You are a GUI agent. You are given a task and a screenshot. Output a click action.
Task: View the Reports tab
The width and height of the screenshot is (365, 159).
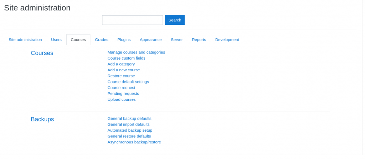pos(199,40)
